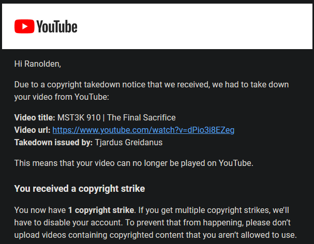The height and width of the screenshot is (244, 314).
Task: Click the "your video from YouTube:" line
Action: tap(59, 96)
